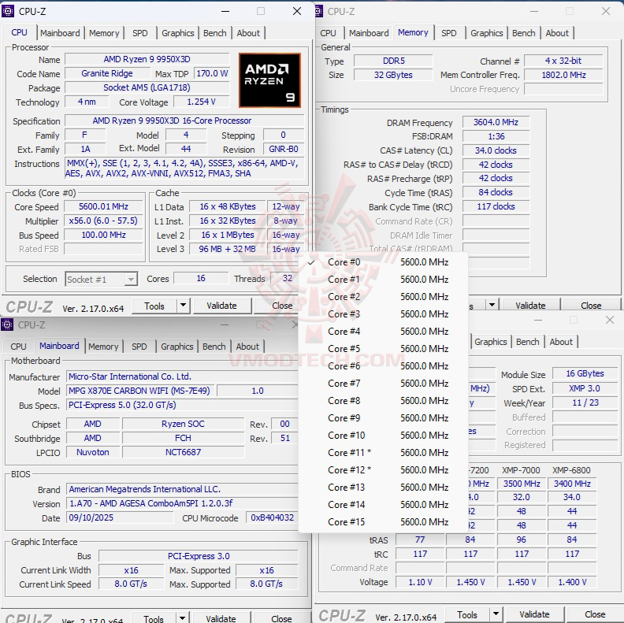Expand Tools dropdown arrow in Memory window
624x623 pixels.
492,305
